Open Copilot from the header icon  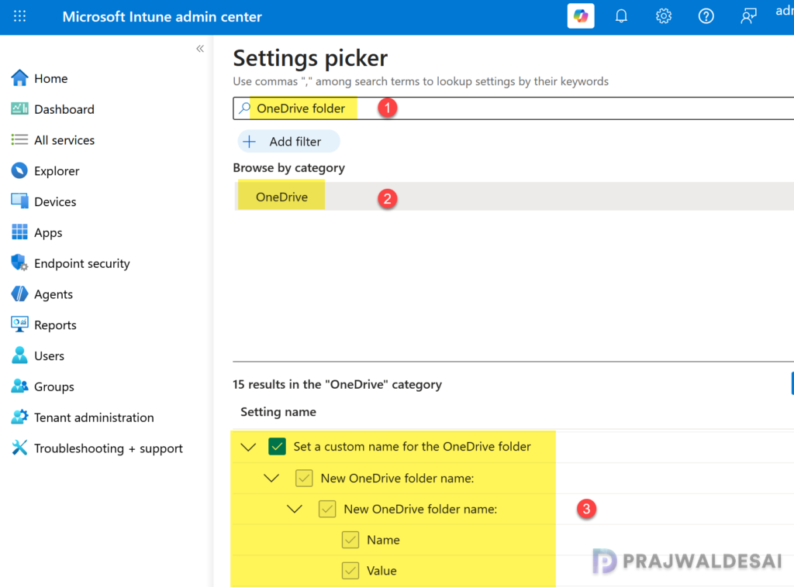pos(580,16)
